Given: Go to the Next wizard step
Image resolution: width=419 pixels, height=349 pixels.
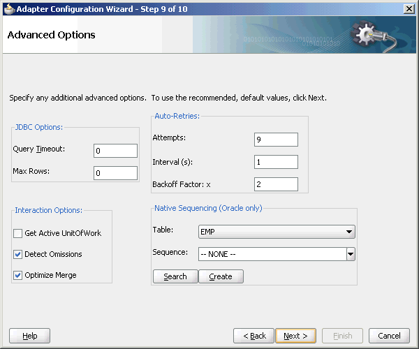Looking at the screenshot, I should click(295, 336).
